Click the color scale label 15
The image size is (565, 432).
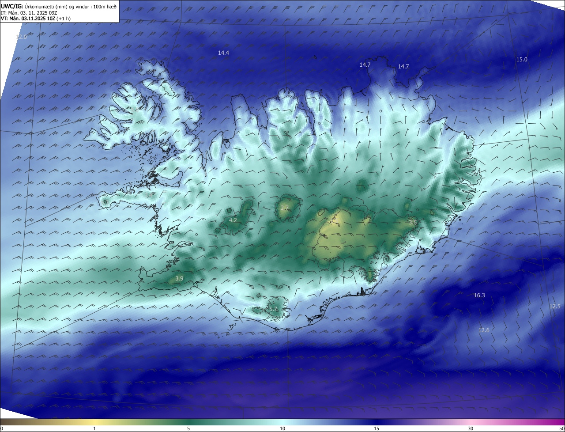point(377,428)
